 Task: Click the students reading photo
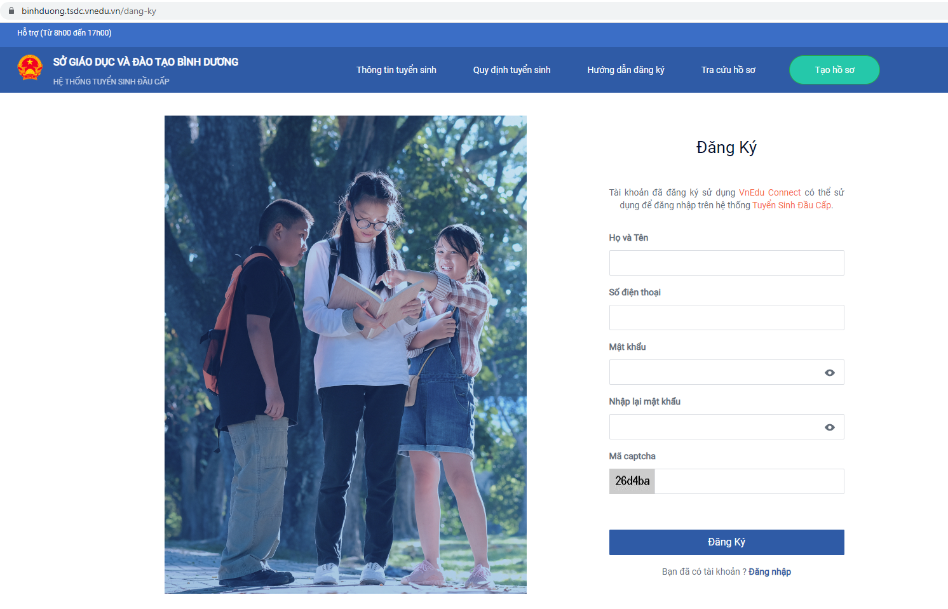tap(346, 354)
